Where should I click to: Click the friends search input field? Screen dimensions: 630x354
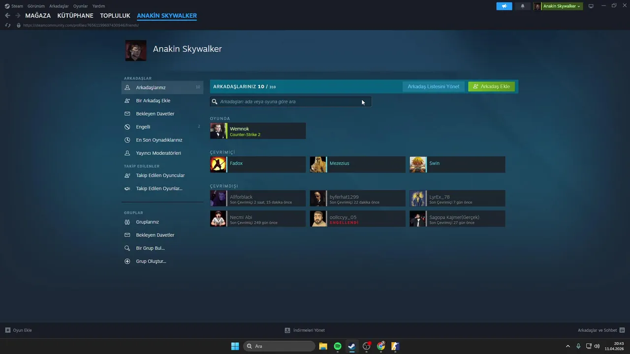pos(291,102)
